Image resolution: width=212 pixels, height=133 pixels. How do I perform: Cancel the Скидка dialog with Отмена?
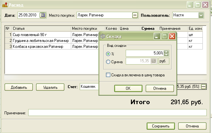[160, 88]
